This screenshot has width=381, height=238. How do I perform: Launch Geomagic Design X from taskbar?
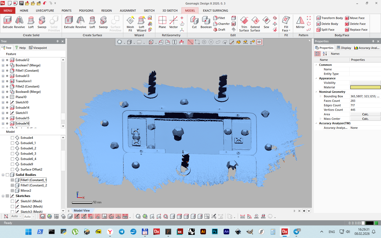click(x=156, y=232)
